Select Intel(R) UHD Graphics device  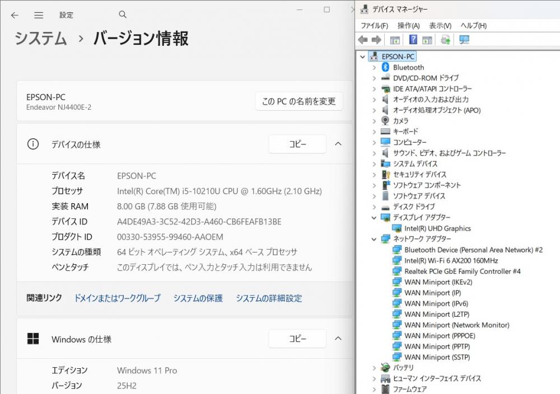click(437, 228)
